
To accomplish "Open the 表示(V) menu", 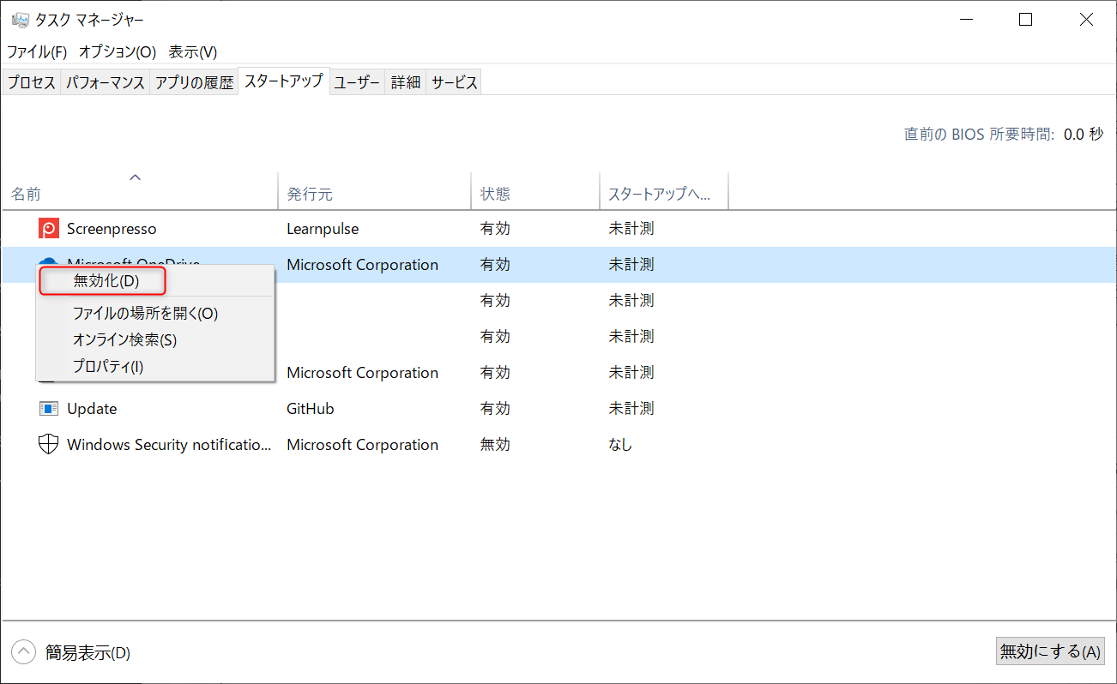I will pyautogui.click(x=193, y=51).
